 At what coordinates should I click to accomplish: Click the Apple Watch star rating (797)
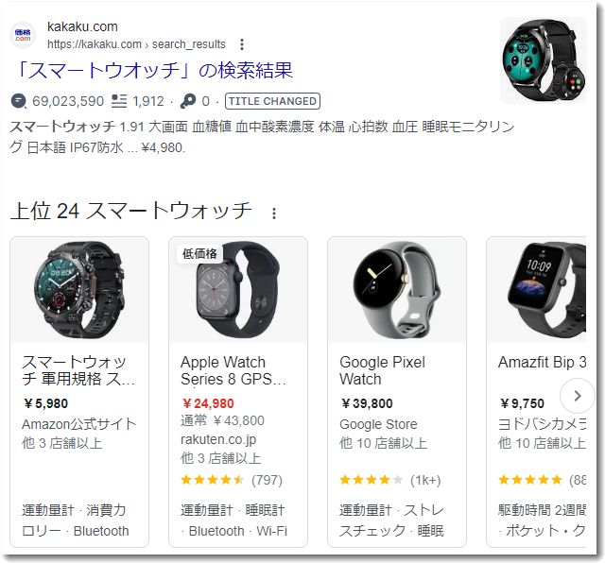pos(232,480)
